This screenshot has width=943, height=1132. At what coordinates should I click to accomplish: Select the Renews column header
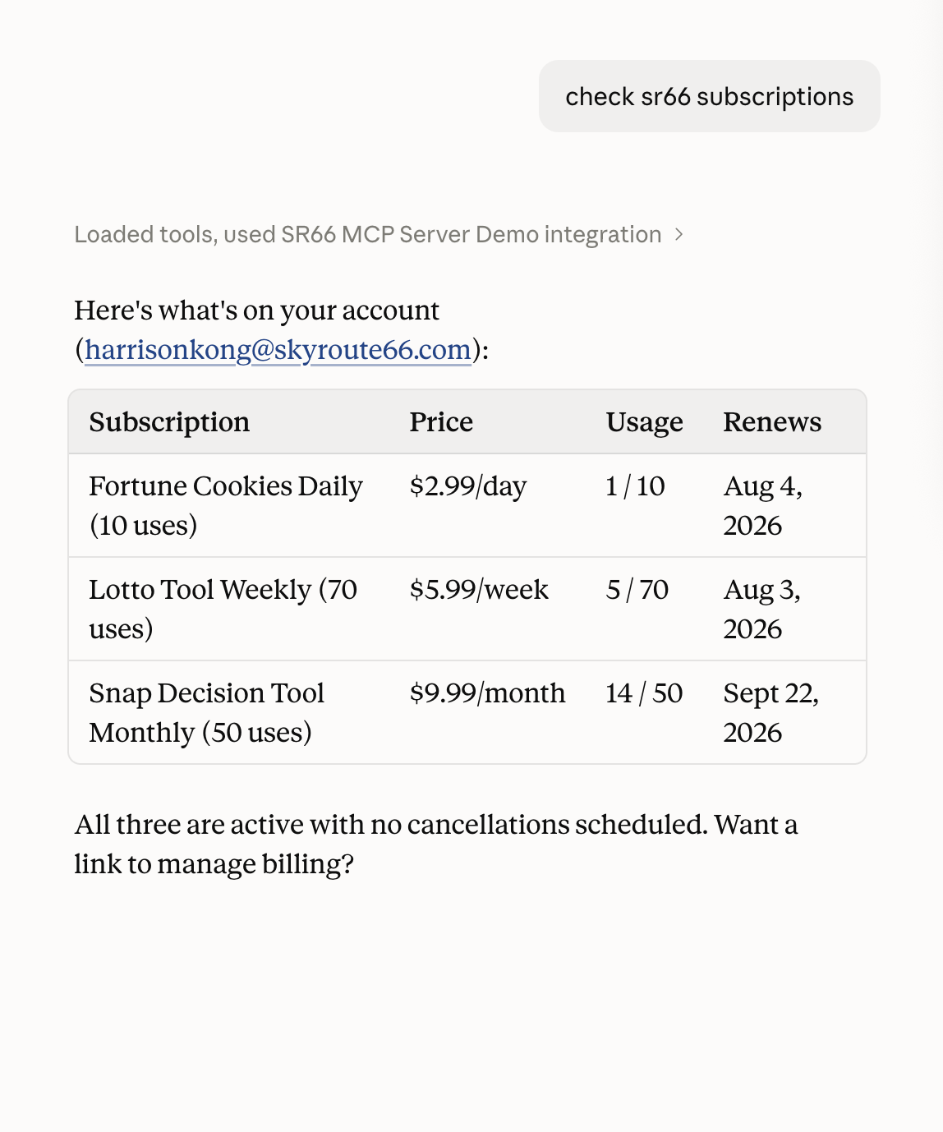(772, 422)
